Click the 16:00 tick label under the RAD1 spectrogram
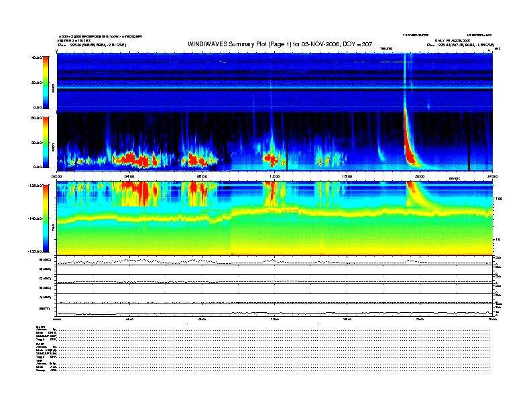Image resolution: width=531 pixels, height=410 pixels. coord(347,176)
